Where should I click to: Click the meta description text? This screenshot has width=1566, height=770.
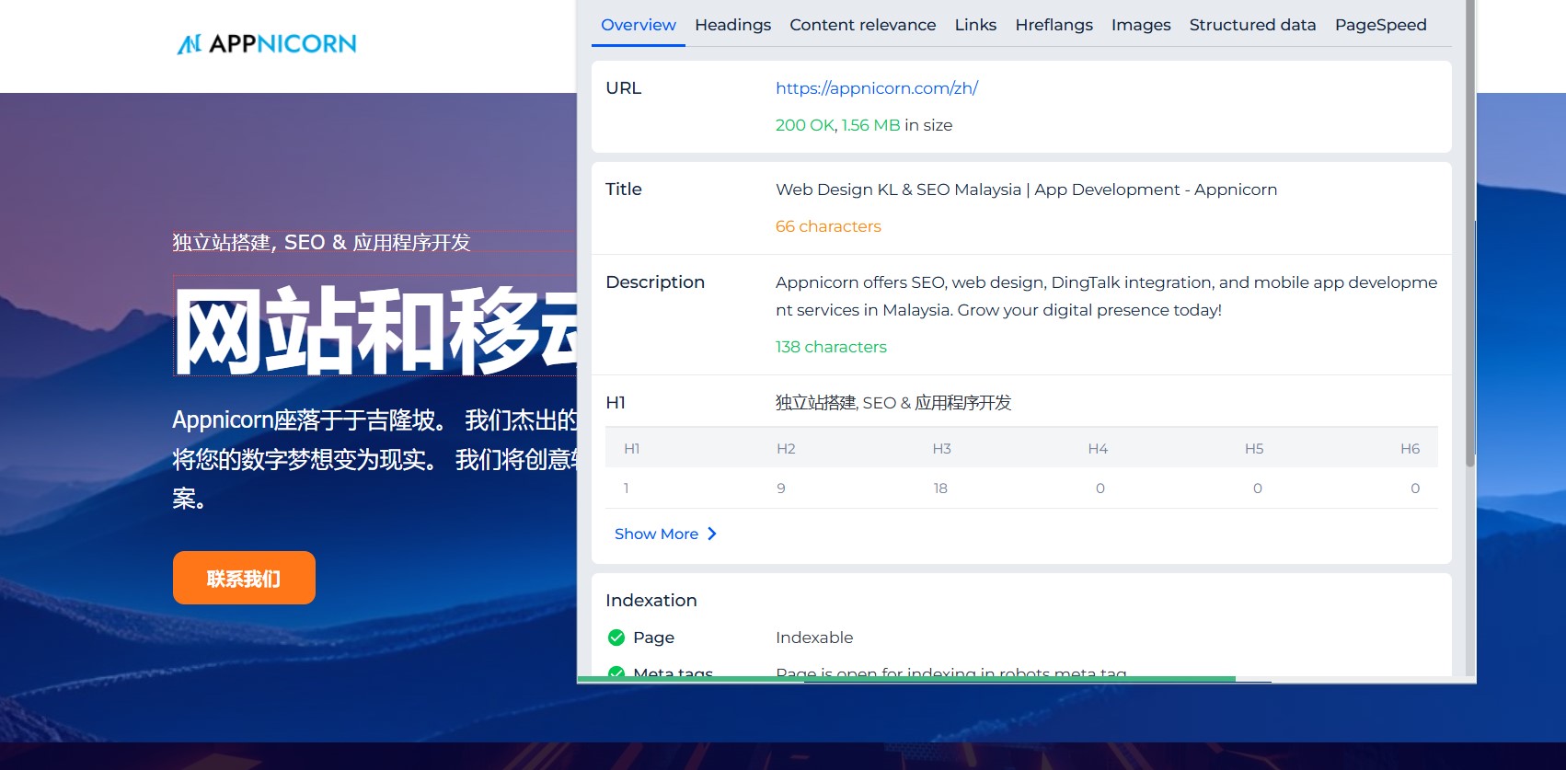click(x=1106, y=296)
